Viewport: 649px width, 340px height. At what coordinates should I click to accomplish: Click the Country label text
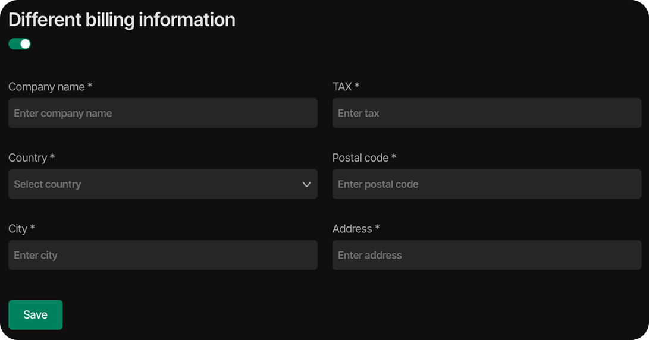point(27,158)
